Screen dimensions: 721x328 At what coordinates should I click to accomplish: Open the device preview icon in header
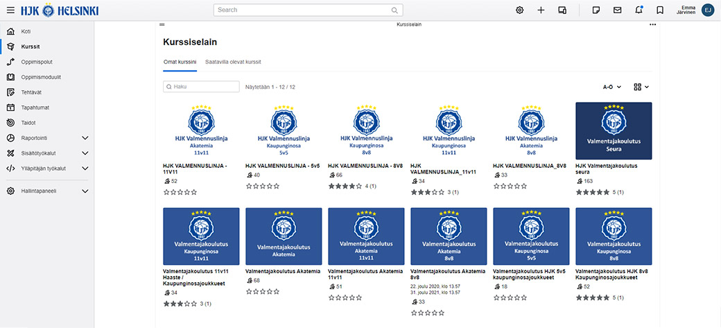pyautogui.click(x=562, y=10)
